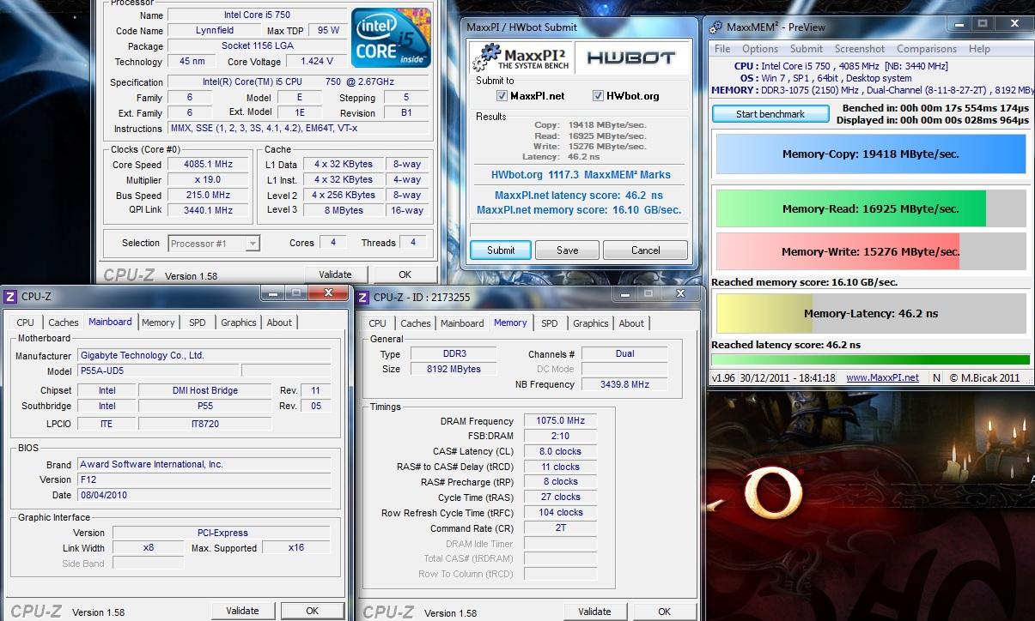Open SPD tab in CPU-Z ID 2173255 window
Image resolution: width=1035 pixels, height=621 pixels.
[550, 323]
